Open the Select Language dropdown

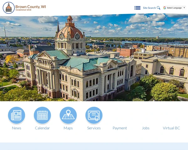point(174,8)
